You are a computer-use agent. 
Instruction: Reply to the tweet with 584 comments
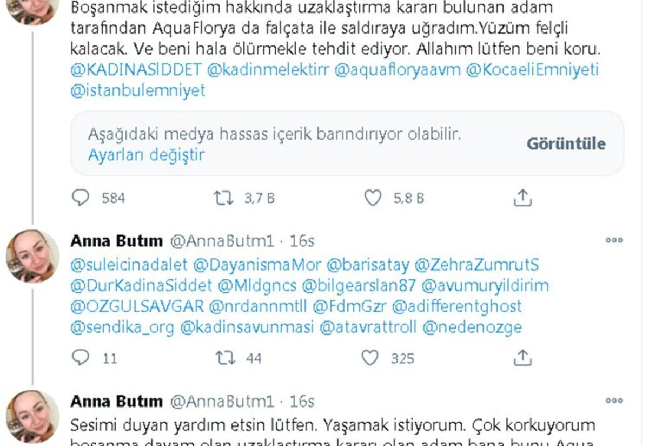tap(81, 198)
